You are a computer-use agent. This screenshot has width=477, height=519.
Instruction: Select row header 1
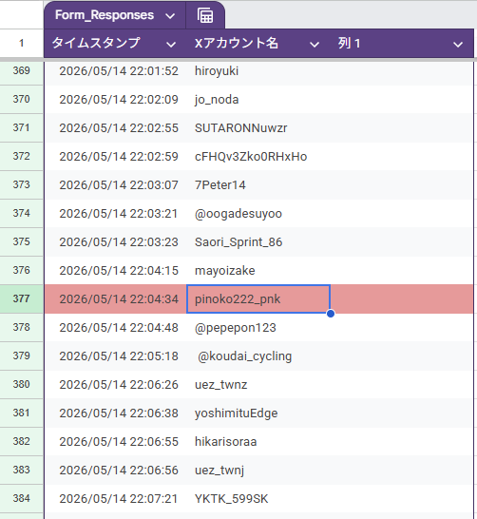pos(22,44)
